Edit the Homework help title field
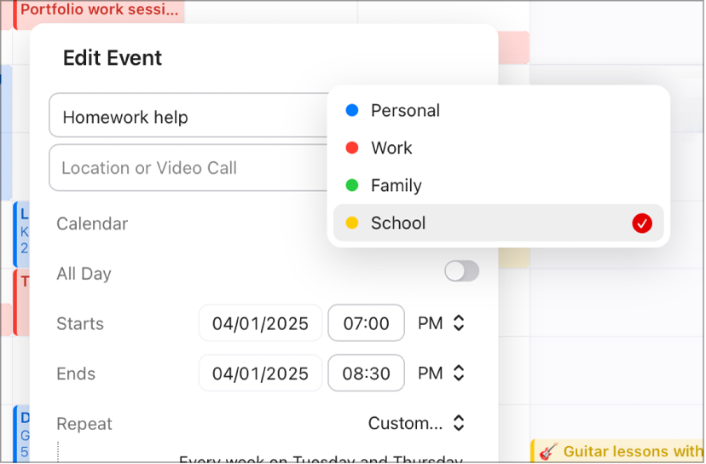 [188, 118]
